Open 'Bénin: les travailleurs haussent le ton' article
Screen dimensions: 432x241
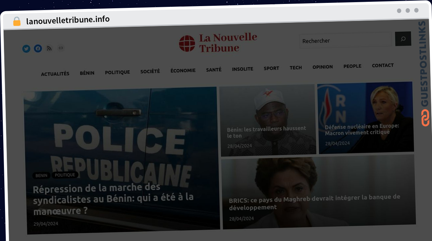click(266, 132)
